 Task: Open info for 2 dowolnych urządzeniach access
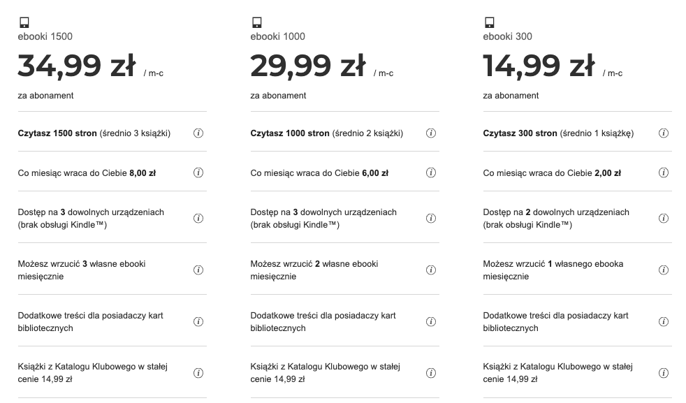pos(664,218)
